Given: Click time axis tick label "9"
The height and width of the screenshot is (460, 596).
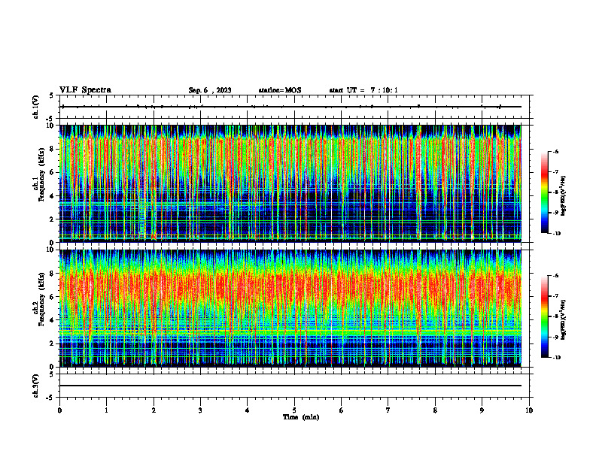Looking at the screenshot, I should coord(482,410).
